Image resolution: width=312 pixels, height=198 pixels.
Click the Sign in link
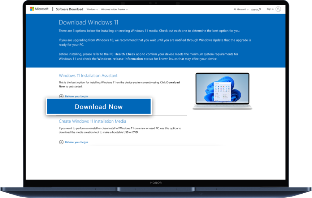pyautogui.click(x=270, y=9)
